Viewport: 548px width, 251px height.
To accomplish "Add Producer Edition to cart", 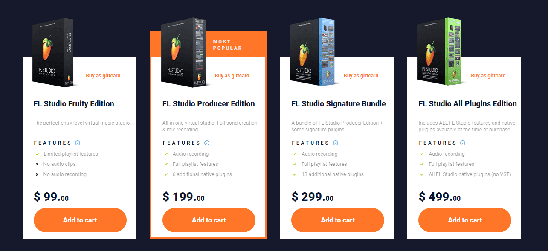I will (x=209, y=220).
